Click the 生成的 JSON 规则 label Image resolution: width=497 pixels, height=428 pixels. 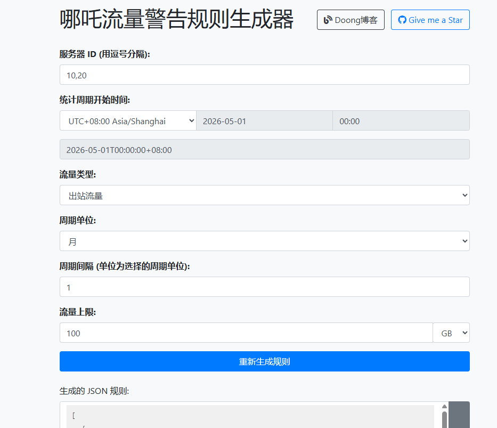(94, 391)
